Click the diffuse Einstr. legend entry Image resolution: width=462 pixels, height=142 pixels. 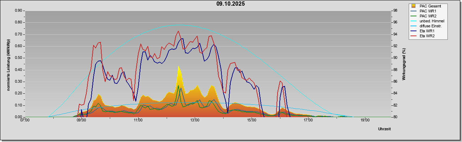click(x=426, y=26)
